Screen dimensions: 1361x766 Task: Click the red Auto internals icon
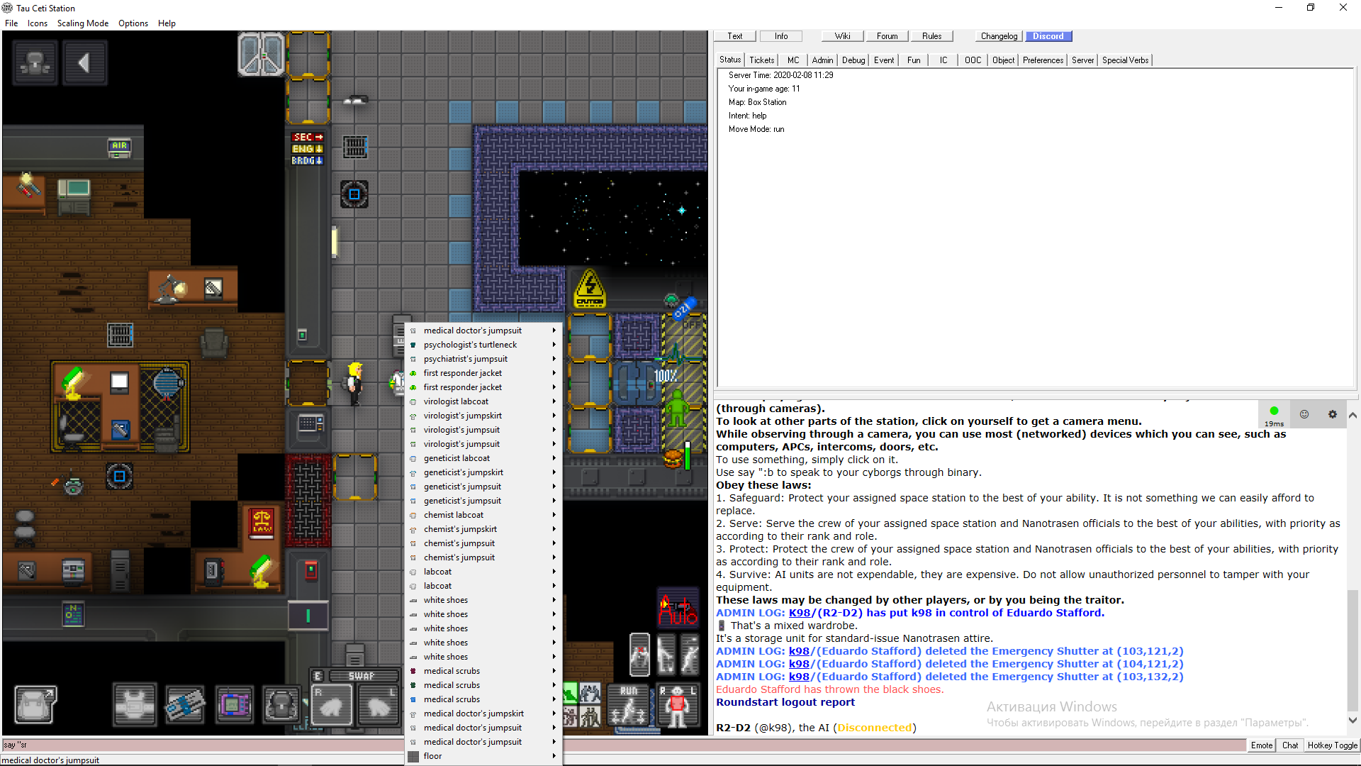point(678,609)
